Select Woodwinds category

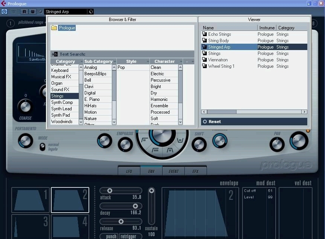[x=64, y=122]
